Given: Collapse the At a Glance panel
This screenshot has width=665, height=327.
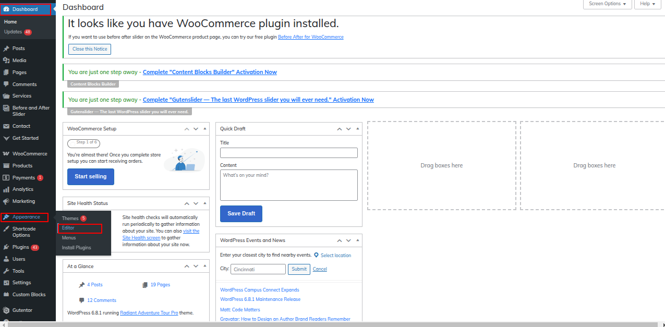Looking at the screenshot, I should click(205, 267).
